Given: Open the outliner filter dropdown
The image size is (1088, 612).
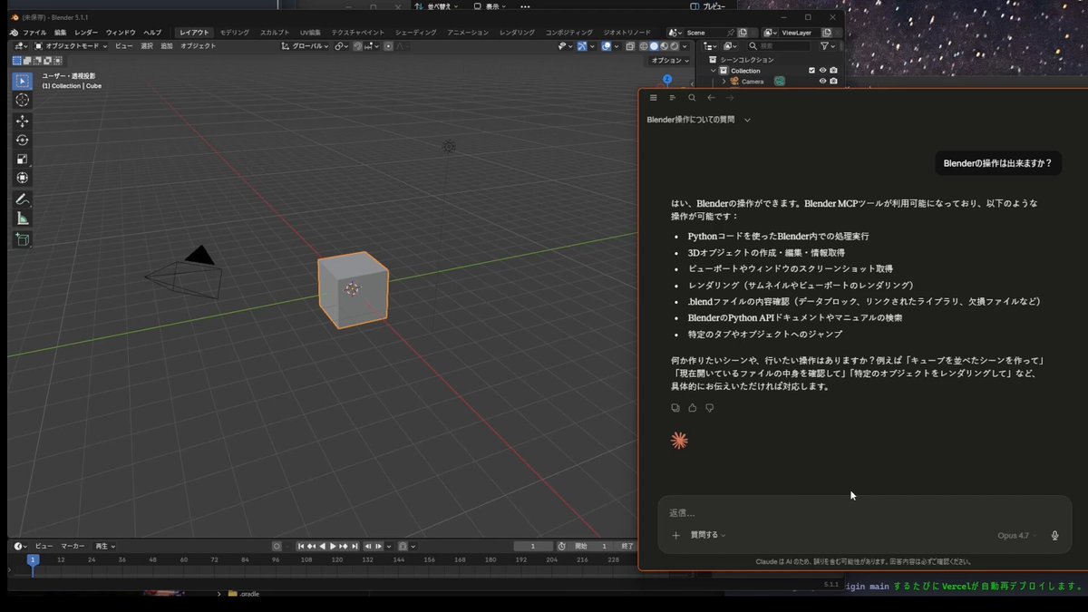Looking at the screenshot, I should 828,46.
